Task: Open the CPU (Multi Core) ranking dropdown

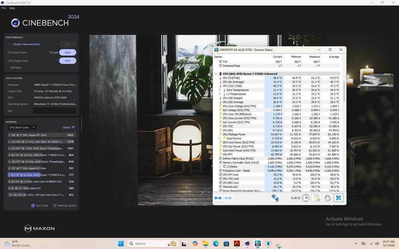Action: [22, 127]
